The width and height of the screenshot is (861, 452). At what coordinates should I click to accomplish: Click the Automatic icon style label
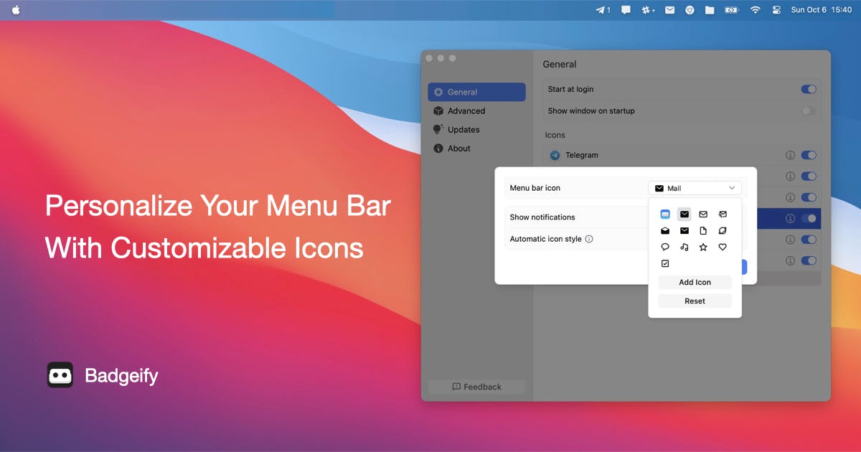[545, 239]
